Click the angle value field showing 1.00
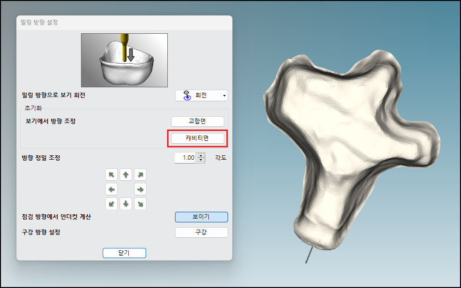The height and width of the screenshot is (288, 461). [186, 158]
